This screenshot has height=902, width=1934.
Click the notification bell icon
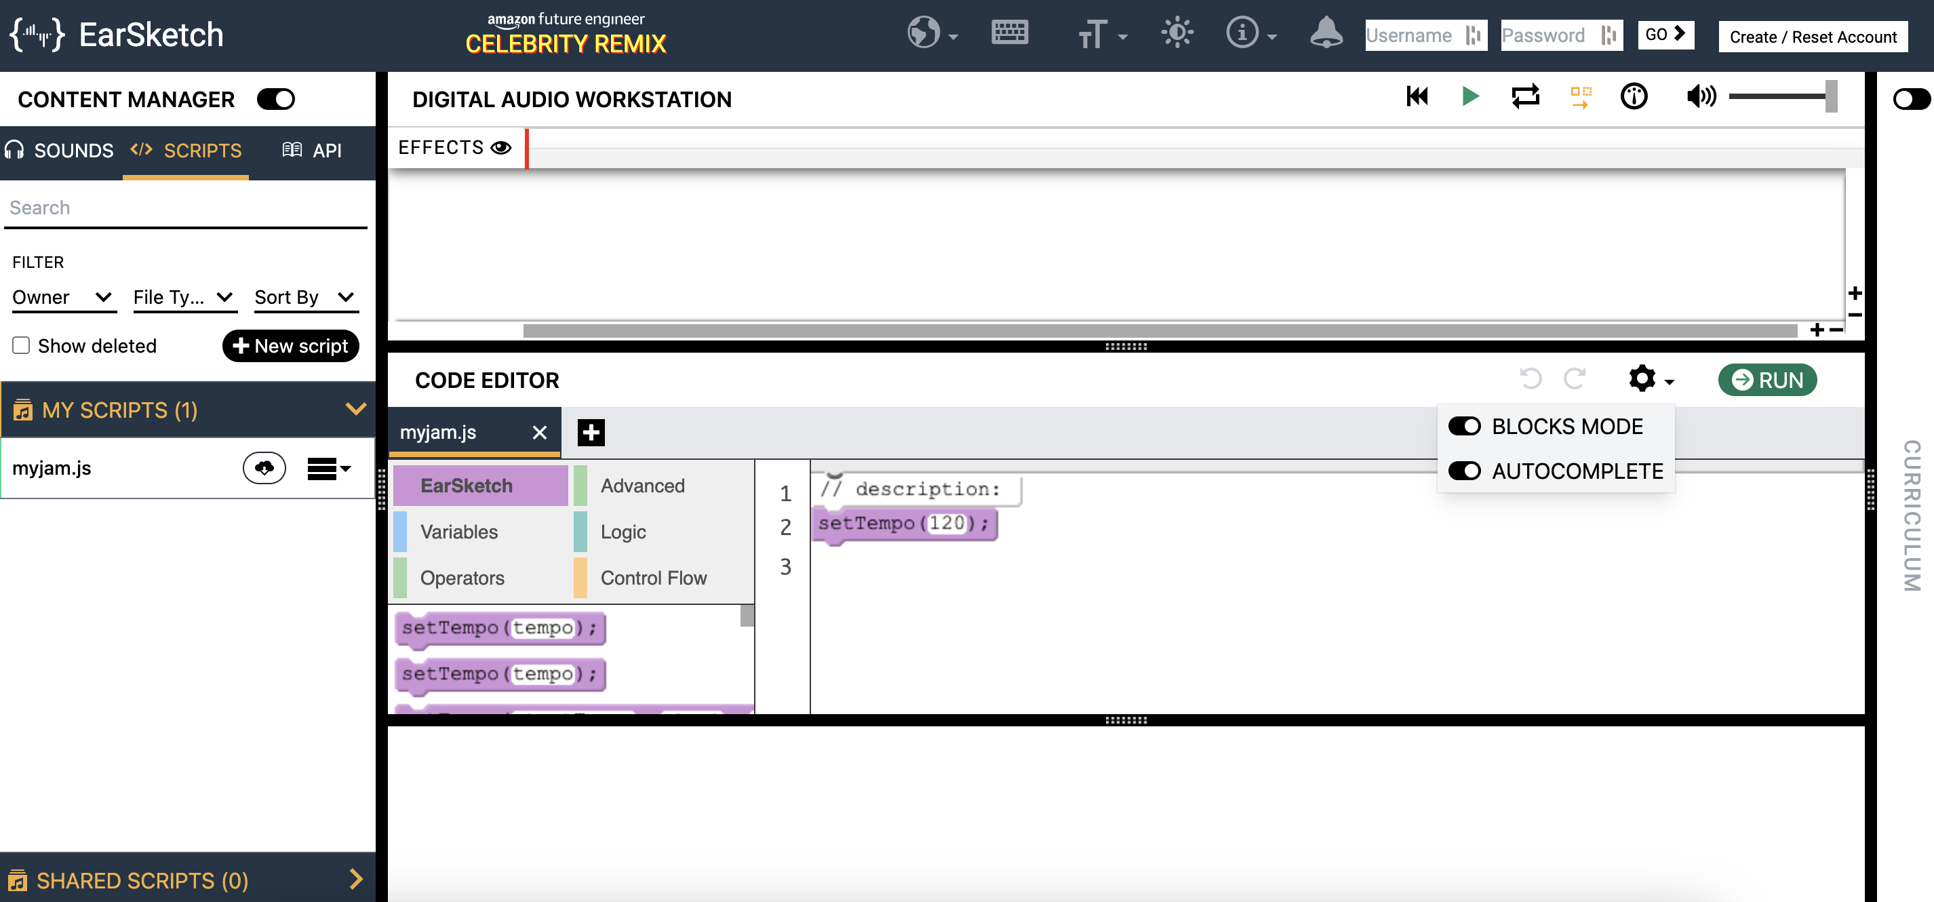coord(1326,33)
